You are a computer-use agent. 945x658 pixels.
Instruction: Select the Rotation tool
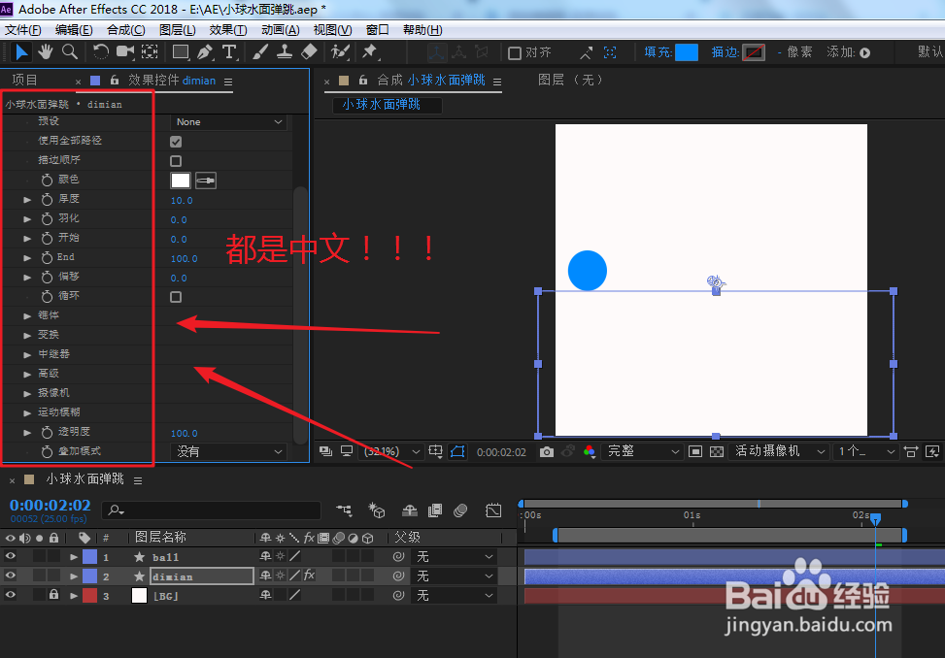99,51
